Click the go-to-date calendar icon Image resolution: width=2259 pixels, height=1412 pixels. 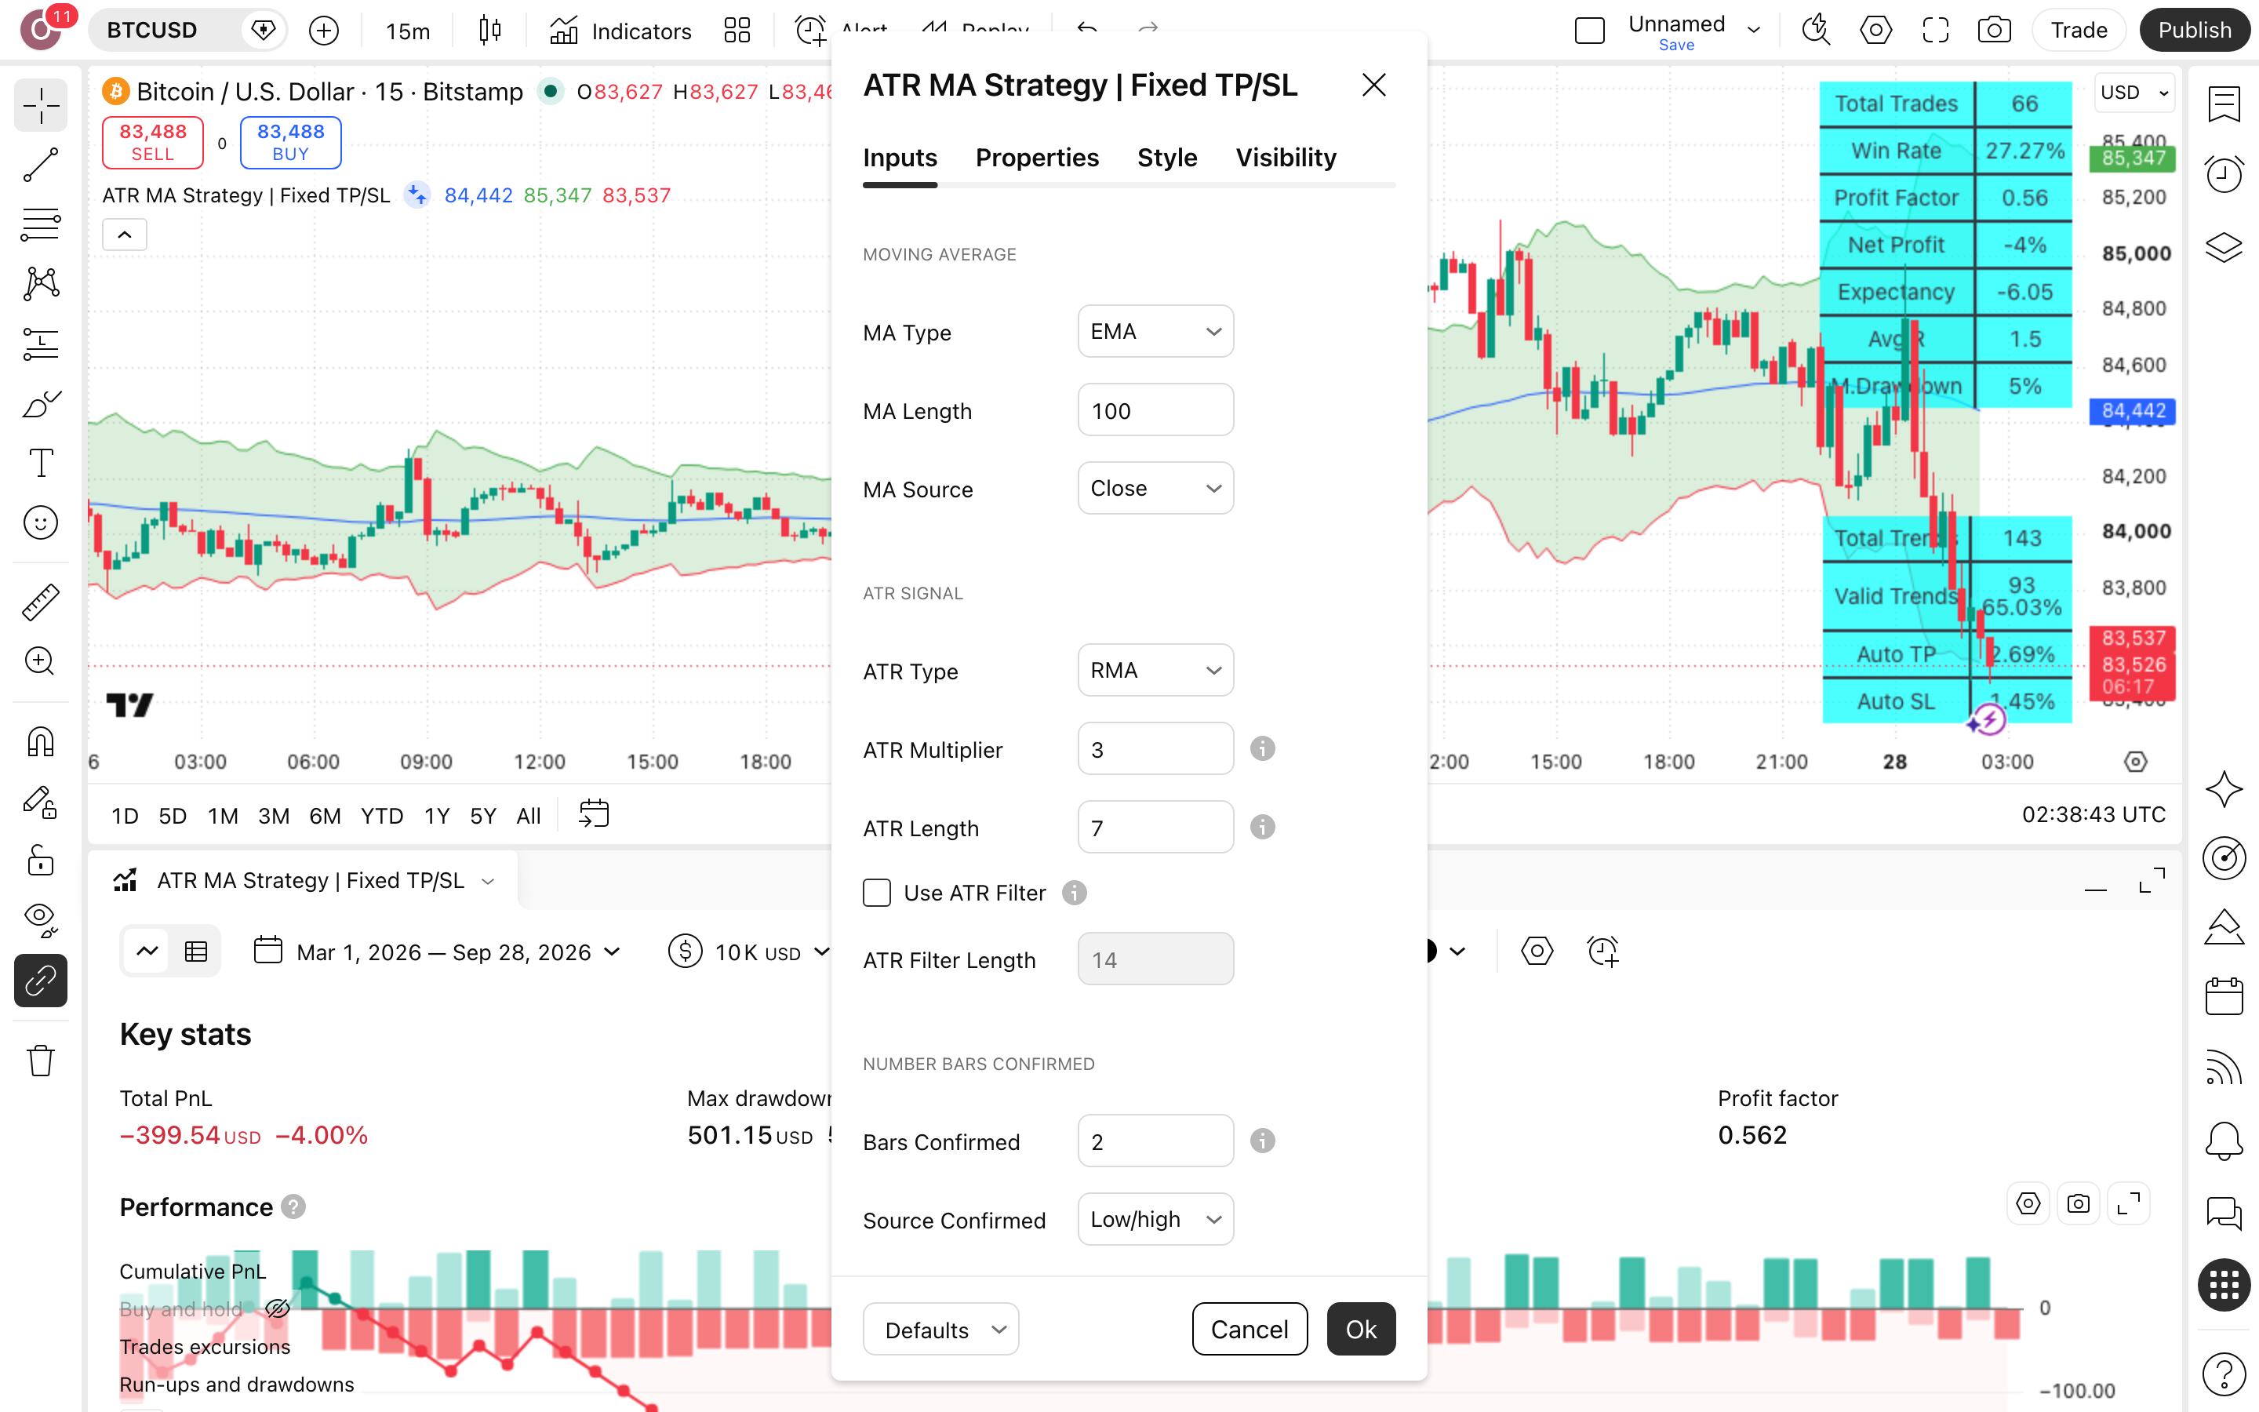coord(594,814)
